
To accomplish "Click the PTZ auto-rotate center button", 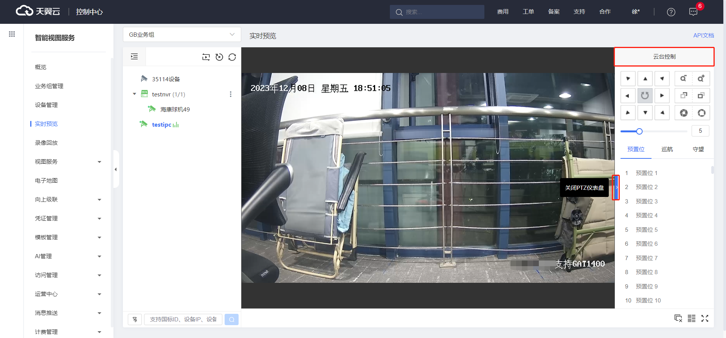I will tap(645, 96).
